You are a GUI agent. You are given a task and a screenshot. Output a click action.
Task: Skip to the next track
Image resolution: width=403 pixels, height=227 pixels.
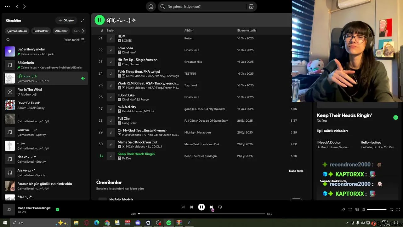point(211,207)
